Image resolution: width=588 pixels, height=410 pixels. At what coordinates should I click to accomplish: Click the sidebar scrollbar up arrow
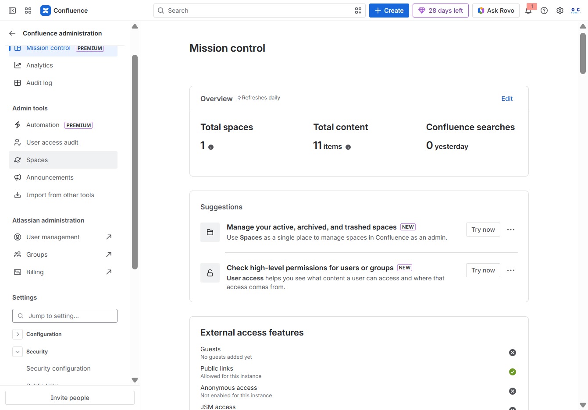click(x=135, y=26)
